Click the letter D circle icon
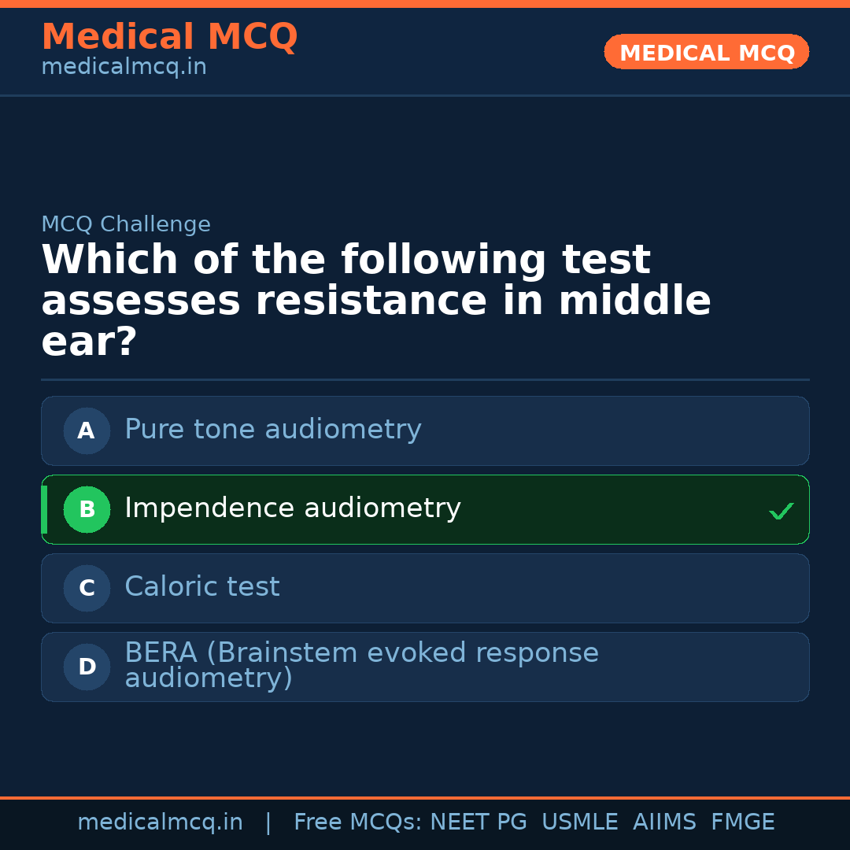Viewport: 850px width, 850px height. click(x=87, y=667)
